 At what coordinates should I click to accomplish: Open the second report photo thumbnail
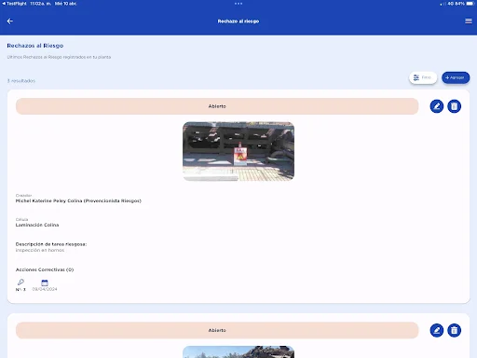tap(238, 351)
